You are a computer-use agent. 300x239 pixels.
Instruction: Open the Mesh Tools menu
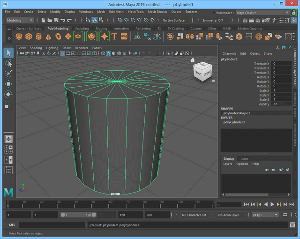[136, 11]
